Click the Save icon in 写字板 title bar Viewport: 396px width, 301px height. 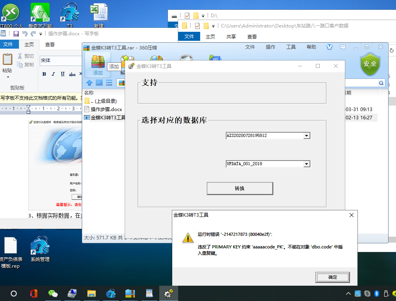coord(16,33)
